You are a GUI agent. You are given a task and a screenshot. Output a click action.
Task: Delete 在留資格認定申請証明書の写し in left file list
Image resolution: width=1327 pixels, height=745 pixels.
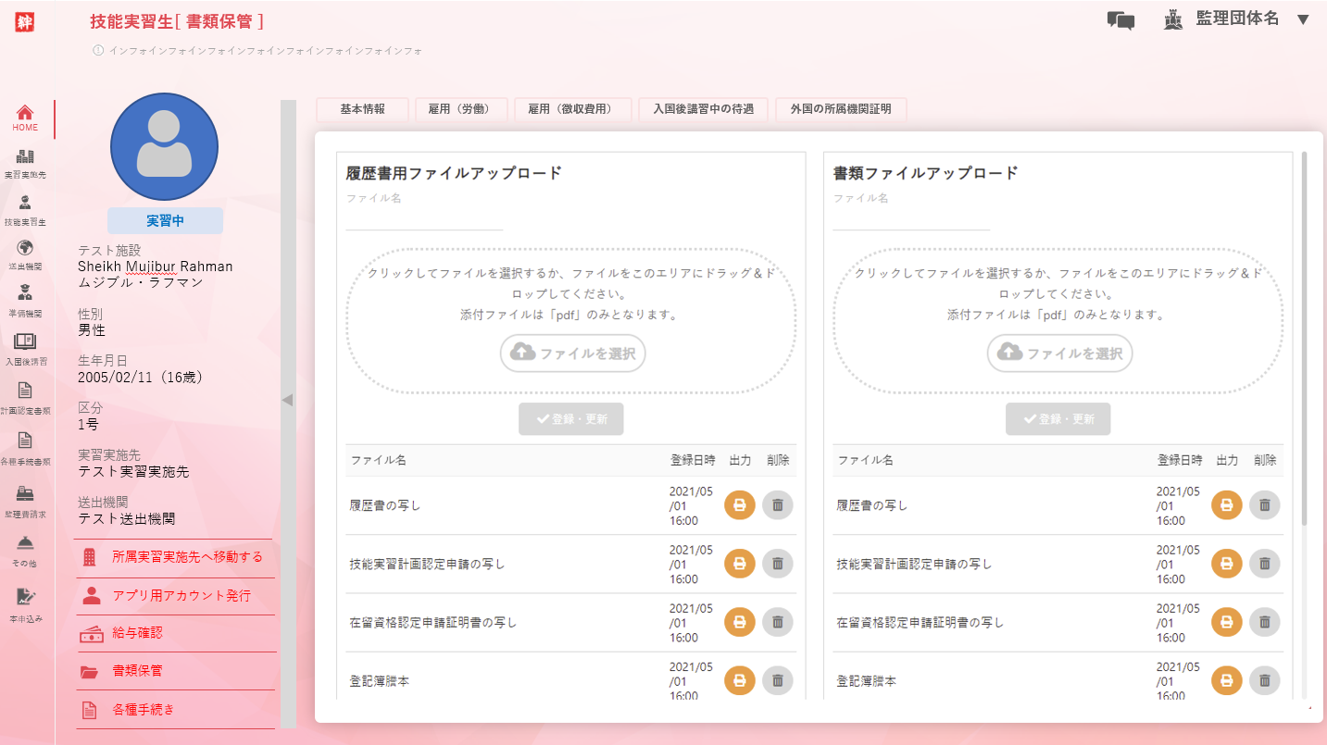pyautogui.click(x=777, y=622)
